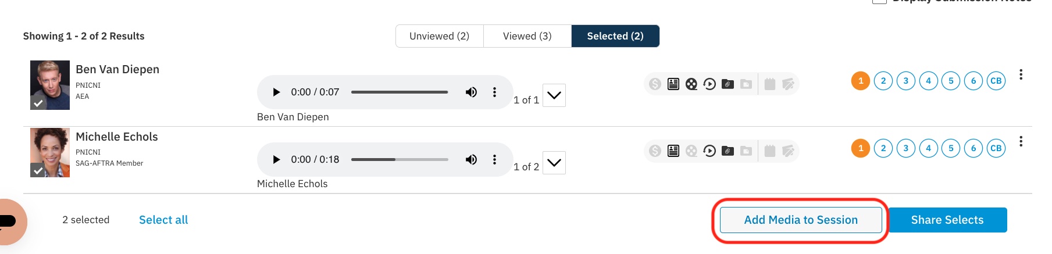Expand Michelle Echols' media dropdown arrow
1052x254 pixels.
click(x=554, y=163)
